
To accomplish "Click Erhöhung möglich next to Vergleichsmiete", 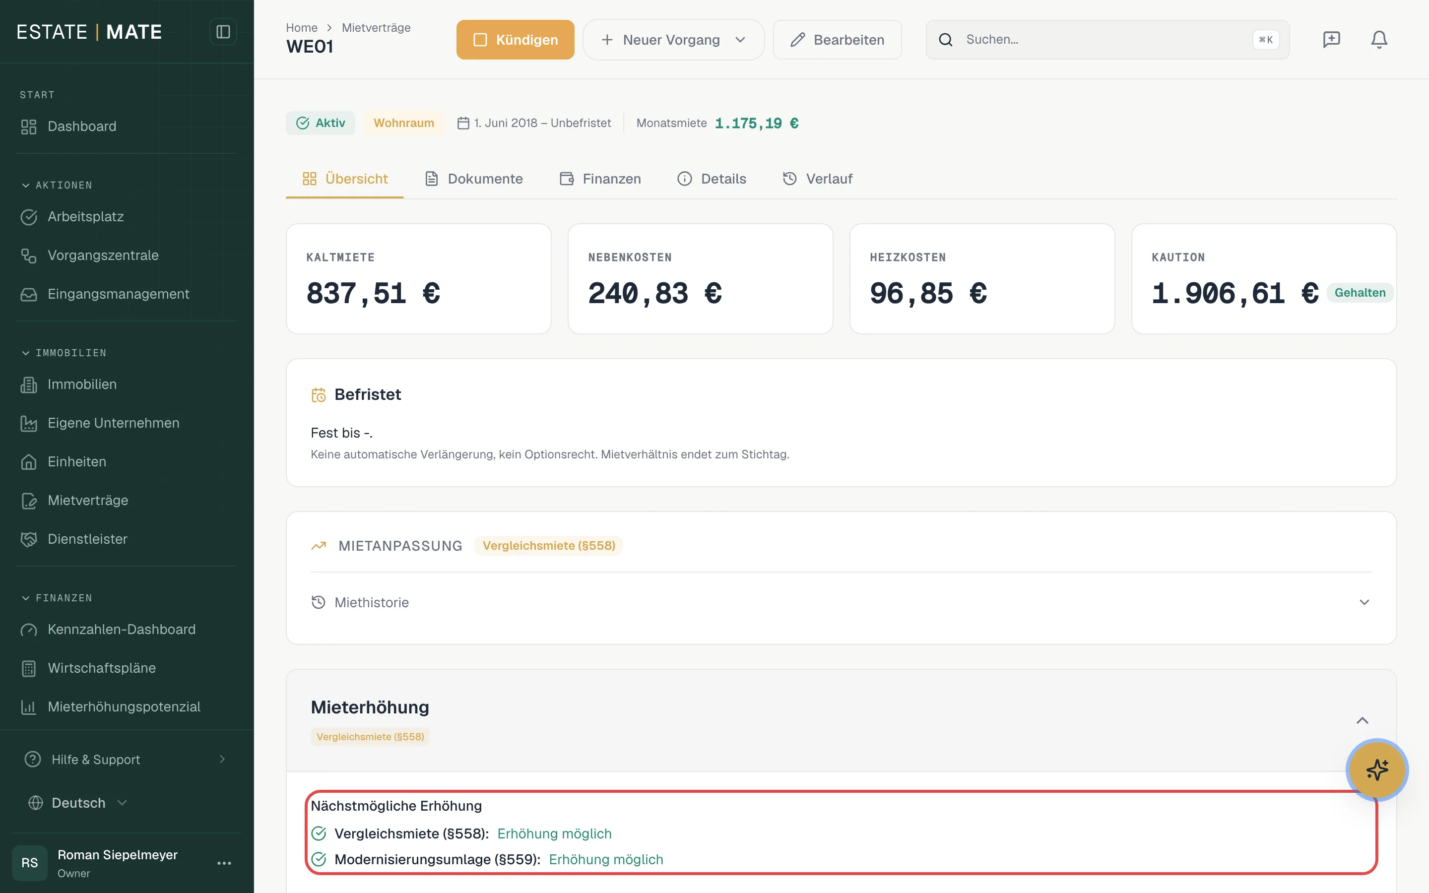I will click(554, 834).
